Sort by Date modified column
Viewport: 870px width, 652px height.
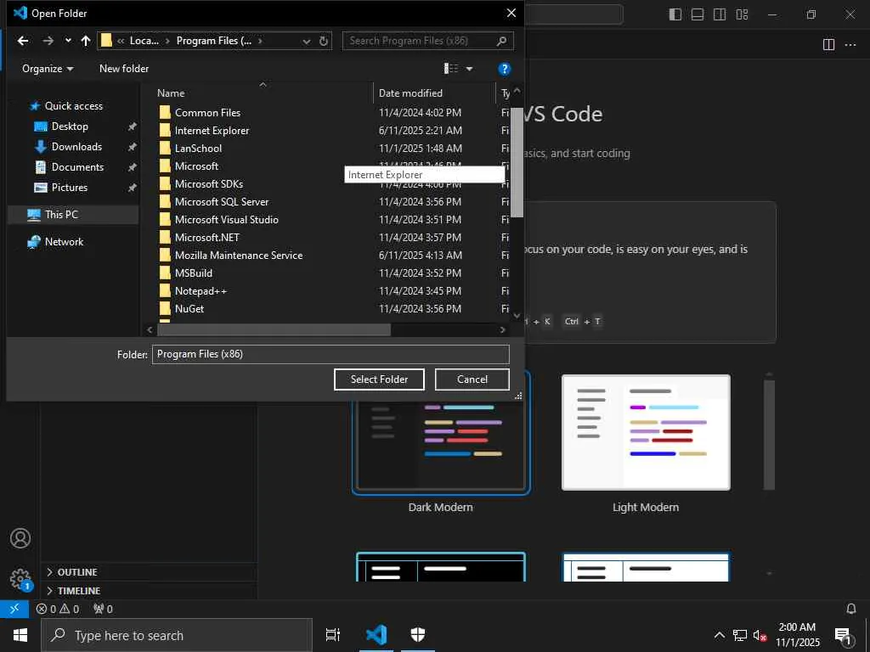(434, 93)
